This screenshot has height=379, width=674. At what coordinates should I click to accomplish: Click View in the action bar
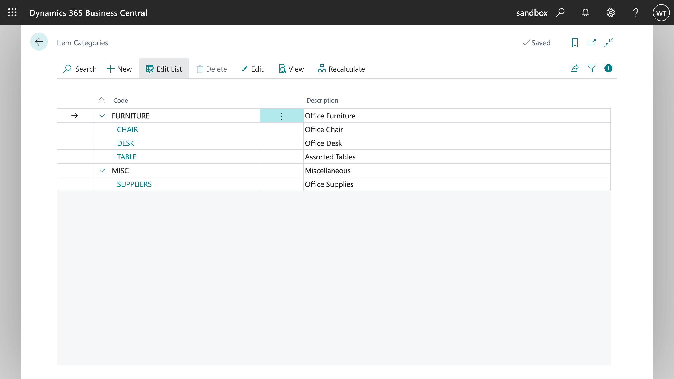pyautogui.click(x=291, y=69)
